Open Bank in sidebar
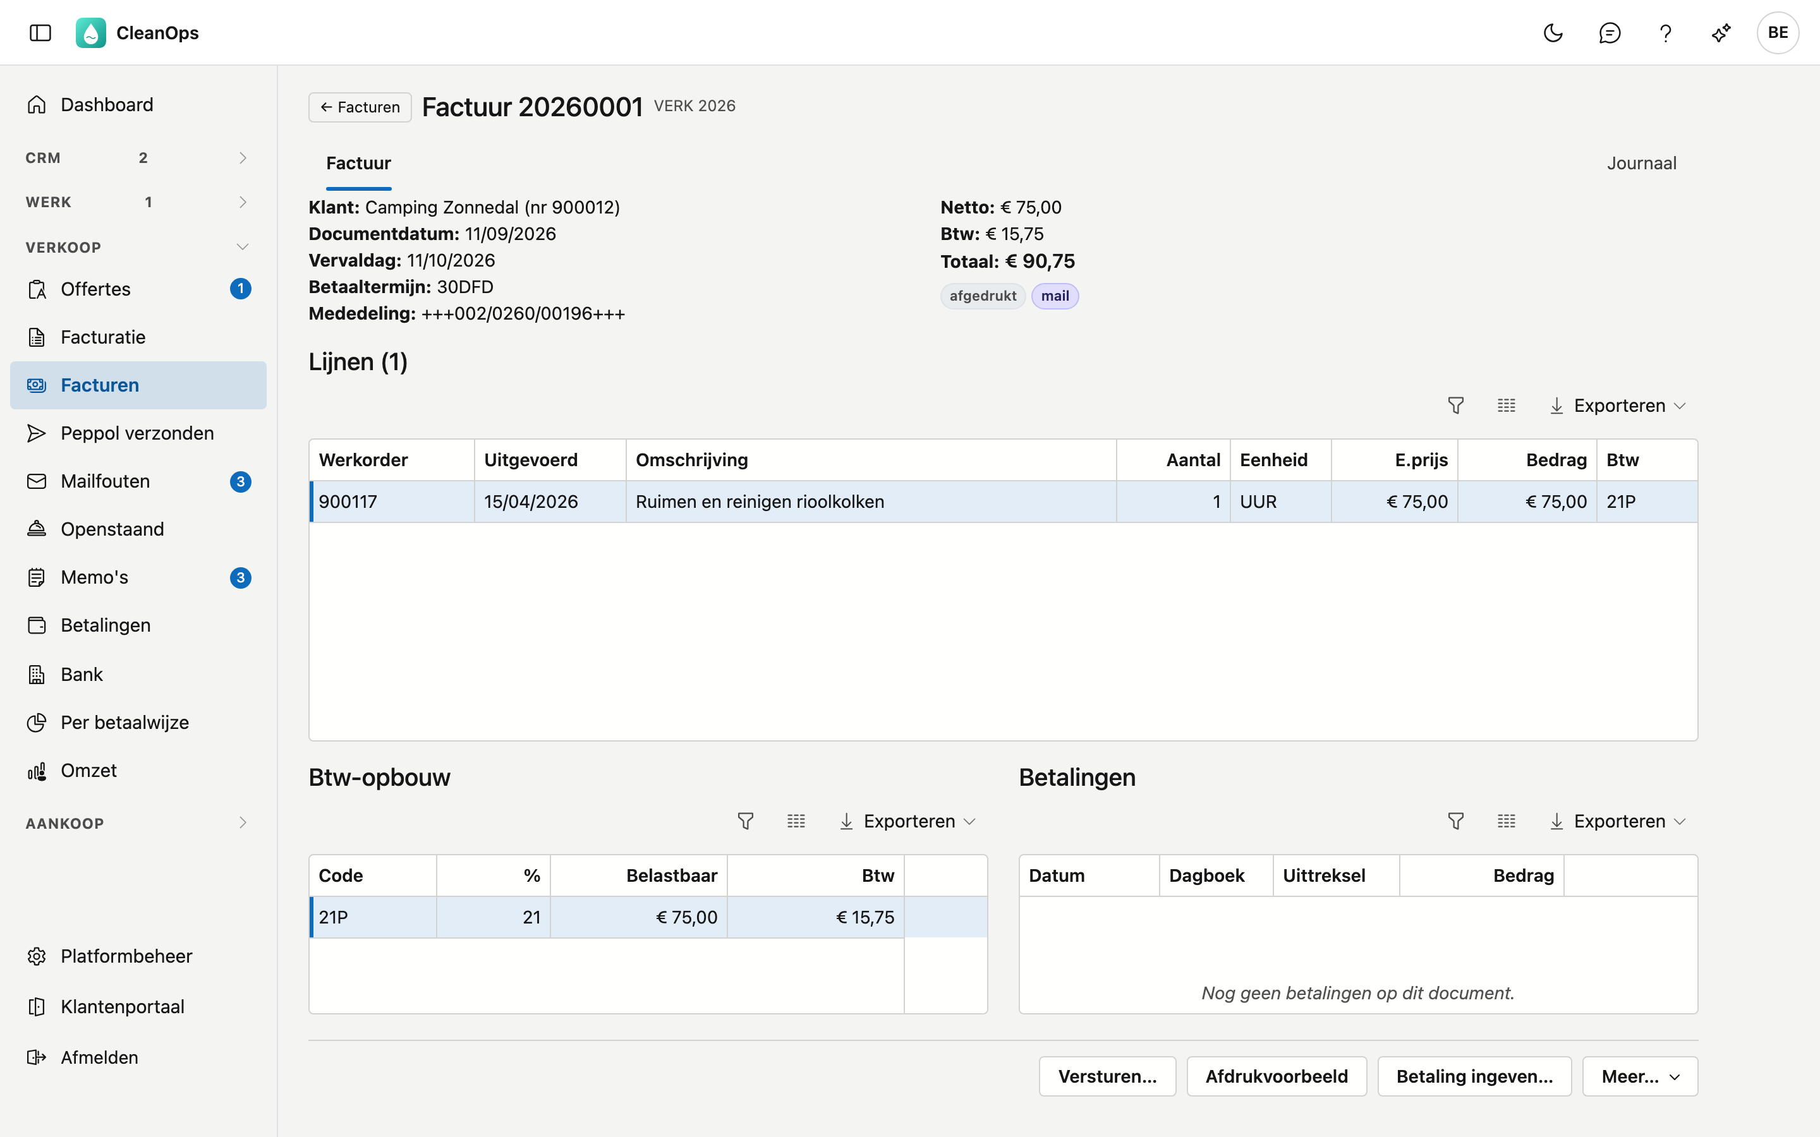 138,675
